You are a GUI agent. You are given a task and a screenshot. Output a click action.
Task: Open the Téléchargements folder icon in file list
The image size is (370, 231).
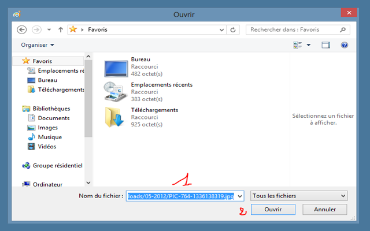[x=116, y=117]
